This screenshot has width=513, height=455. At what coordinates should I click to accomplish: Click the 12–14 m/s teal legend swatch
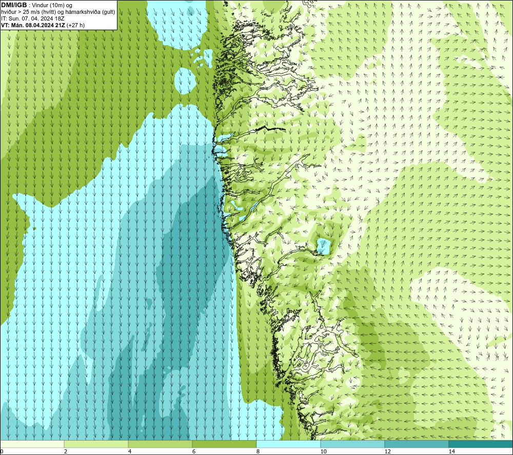pyautogui.click(x=417, y=444)
